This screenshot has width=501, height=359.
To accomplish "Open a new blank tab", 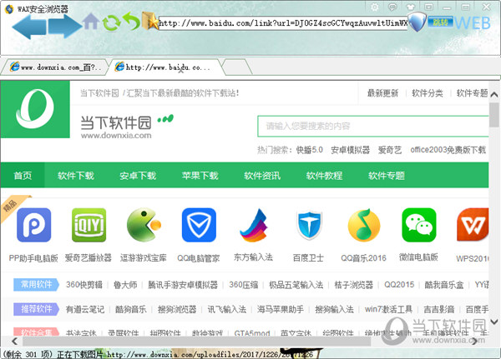I will click(236, 67).
